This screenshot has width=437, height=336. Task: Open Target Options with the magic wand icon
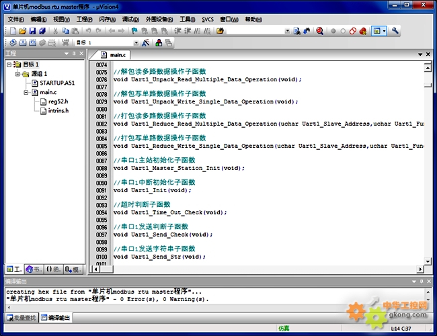145,42
